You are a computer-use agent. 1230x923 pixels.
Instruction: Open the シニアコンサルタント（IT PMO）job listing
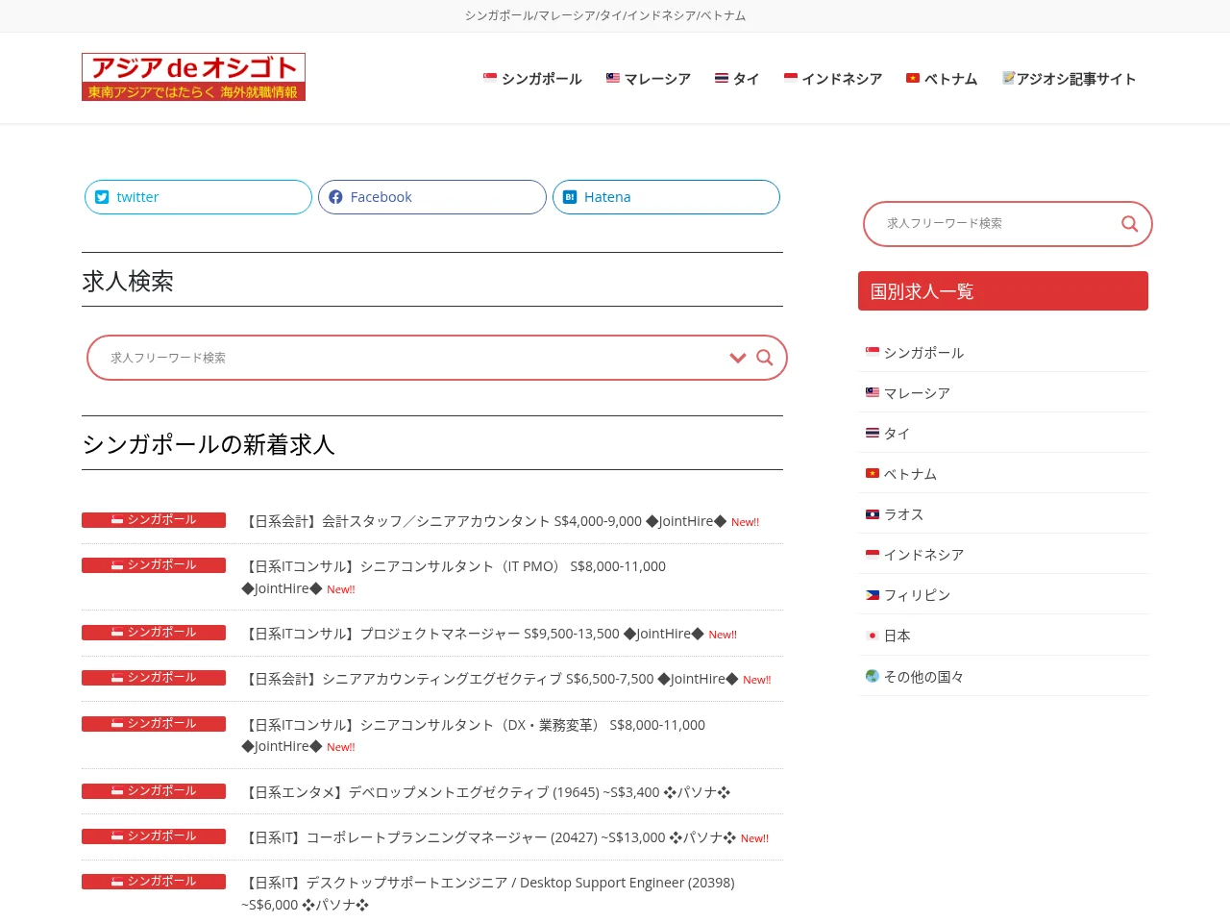[x=454, y=577]
